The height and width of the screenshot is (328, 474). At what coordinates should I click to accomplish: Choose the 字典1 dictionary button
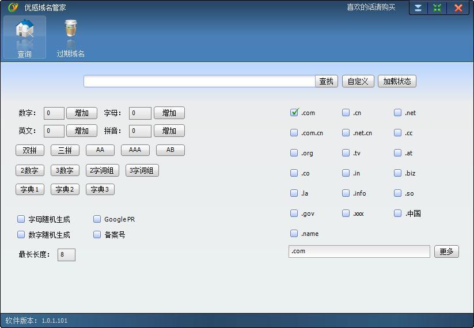pyautogui.click(x=30, y=189)
